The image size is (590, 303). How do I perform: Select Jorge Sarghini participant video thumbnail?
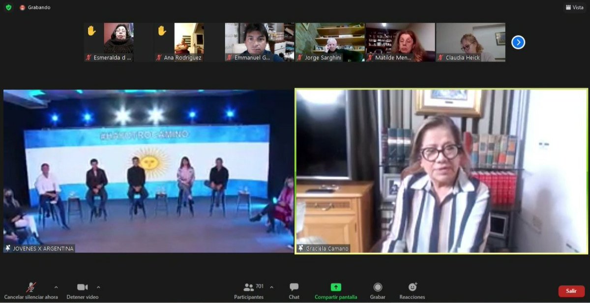[330, 42]
